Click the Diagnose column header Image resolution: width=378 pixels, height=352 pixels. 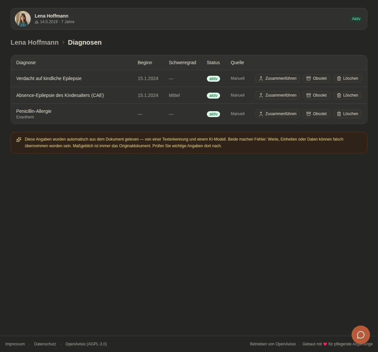coord(26,63)
